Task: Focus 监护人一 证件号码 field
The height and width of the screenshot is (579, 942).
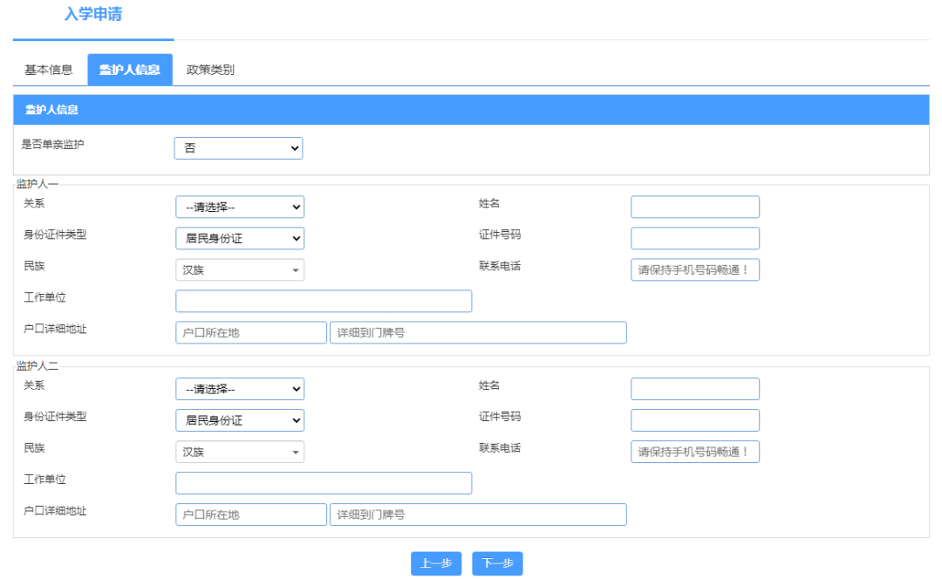Action: (x=694, y=238)
